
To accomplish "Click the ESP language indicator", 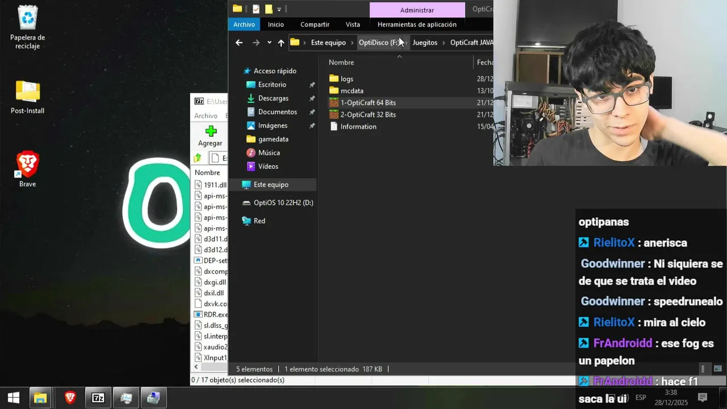I will (x=641, y=398).
